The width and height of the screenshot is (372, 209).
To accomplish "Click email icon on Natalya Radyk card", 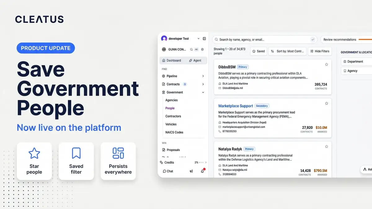I will point(220,170).
